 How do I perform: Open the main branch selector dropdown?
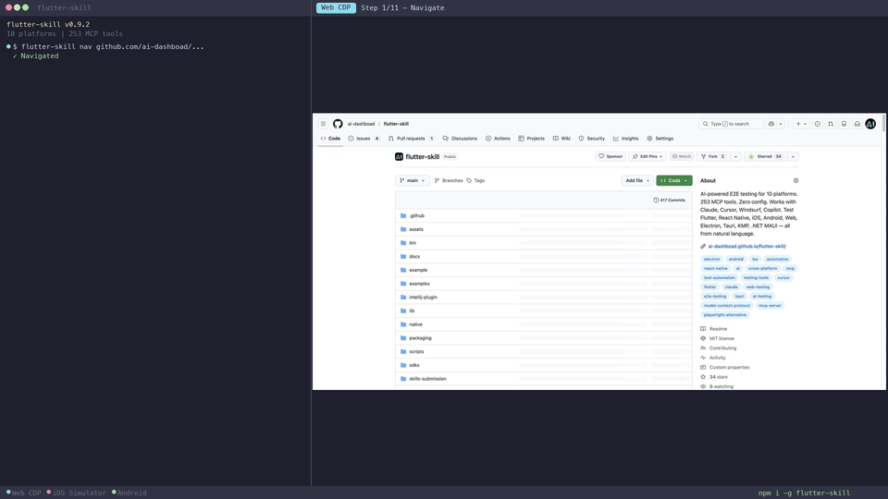413,180
